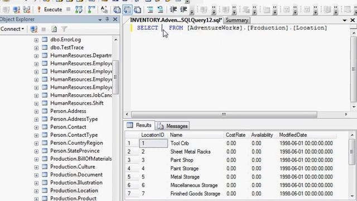Toggle Object Explorer auto-hide pin
The height and width of the screenshot is (201, 357).
click(107, 20)
